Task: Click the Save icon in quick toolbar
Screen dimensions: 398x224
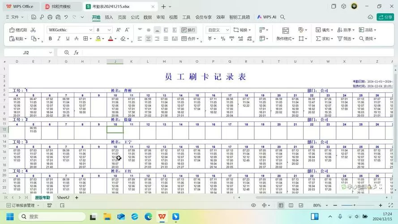Action: point(34,17)
